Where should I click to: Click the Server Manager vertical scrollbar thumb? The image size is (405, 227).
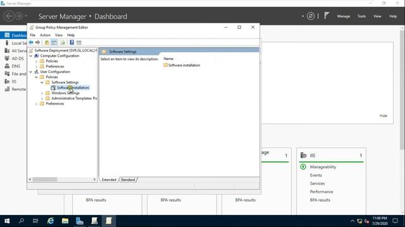402,90
